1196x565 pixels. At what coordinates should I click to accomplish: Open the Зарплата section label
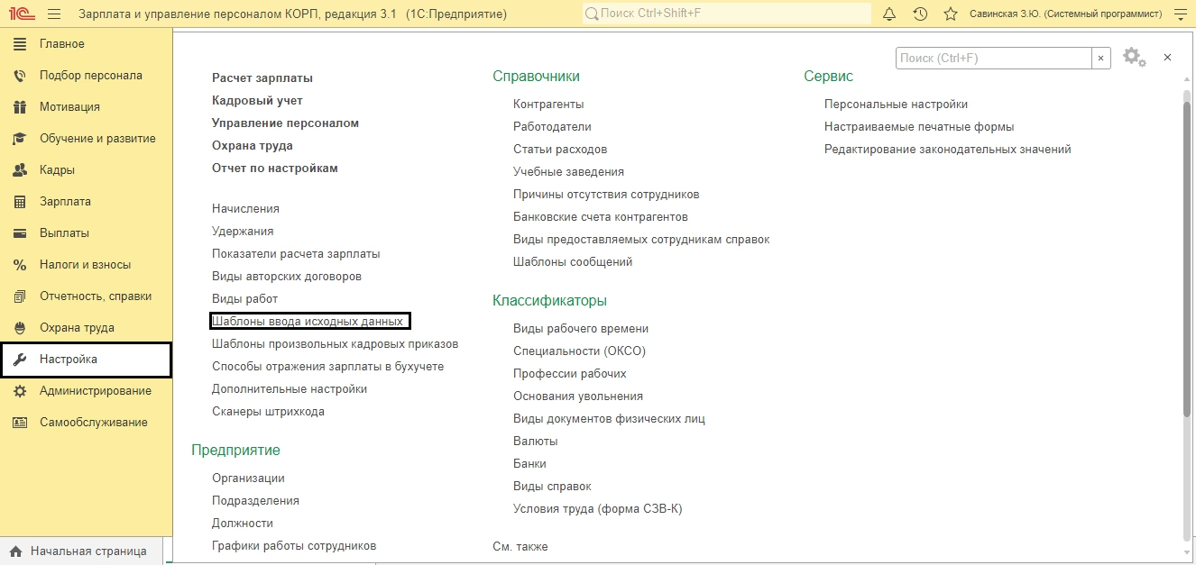(x=65, y=202)
